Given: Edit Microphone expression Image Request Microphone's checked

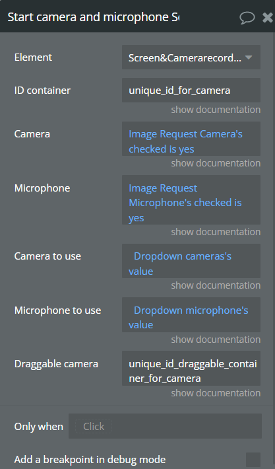Looking at the screenshot, I should 191,199.
